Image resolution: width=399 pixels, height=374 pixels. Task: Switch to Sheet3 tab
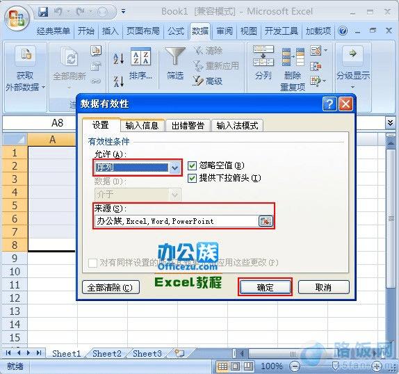point(147,353)
